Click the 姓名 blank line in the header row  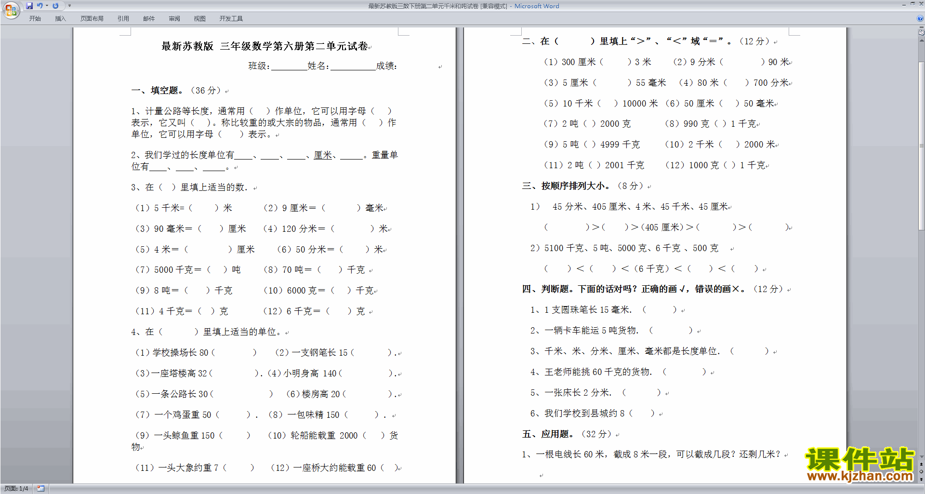click(353, 66)
